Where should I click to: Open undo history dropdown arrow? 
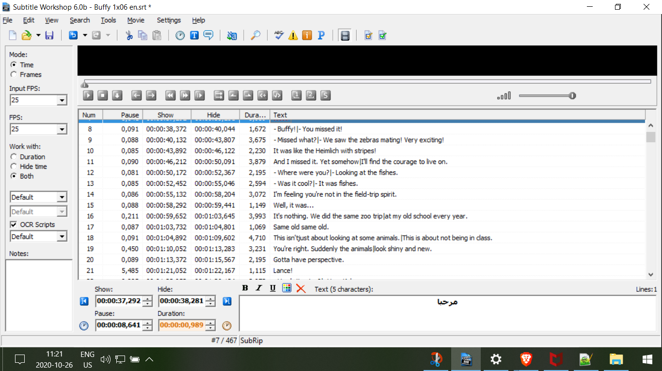point(85,35)
